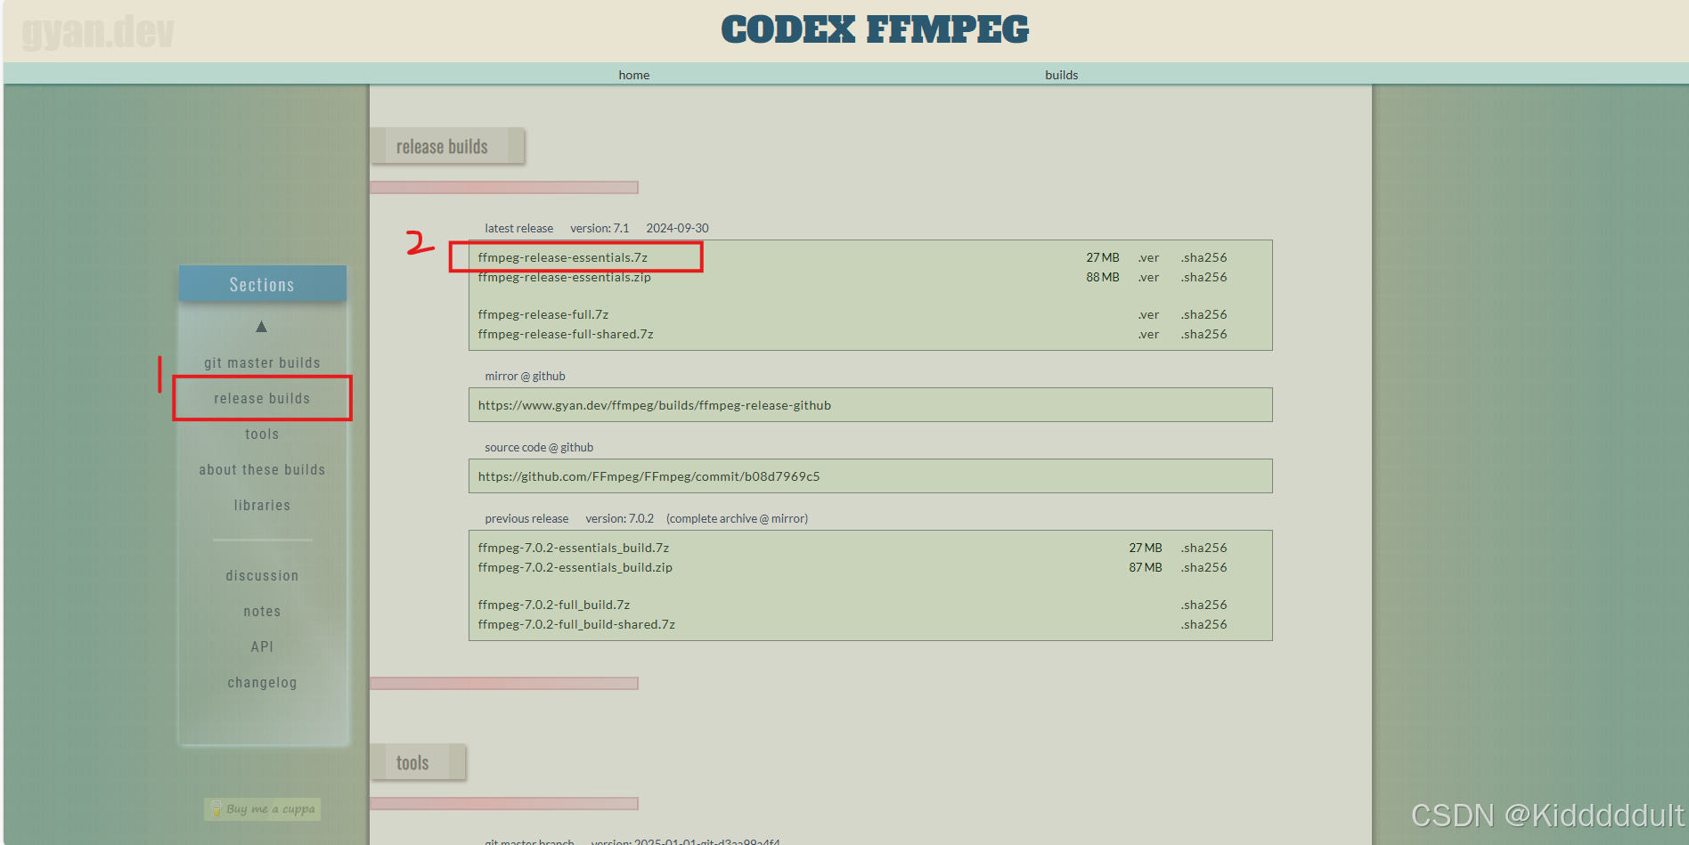Open about these builds section

coord(262,469)
